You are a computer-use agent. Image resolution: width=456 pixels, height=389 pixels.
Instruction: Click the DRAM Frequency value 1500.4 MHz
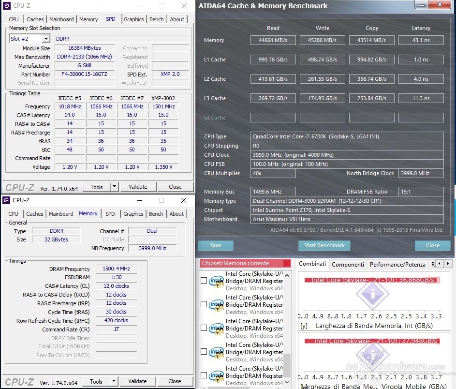click(x=117, y=269)
